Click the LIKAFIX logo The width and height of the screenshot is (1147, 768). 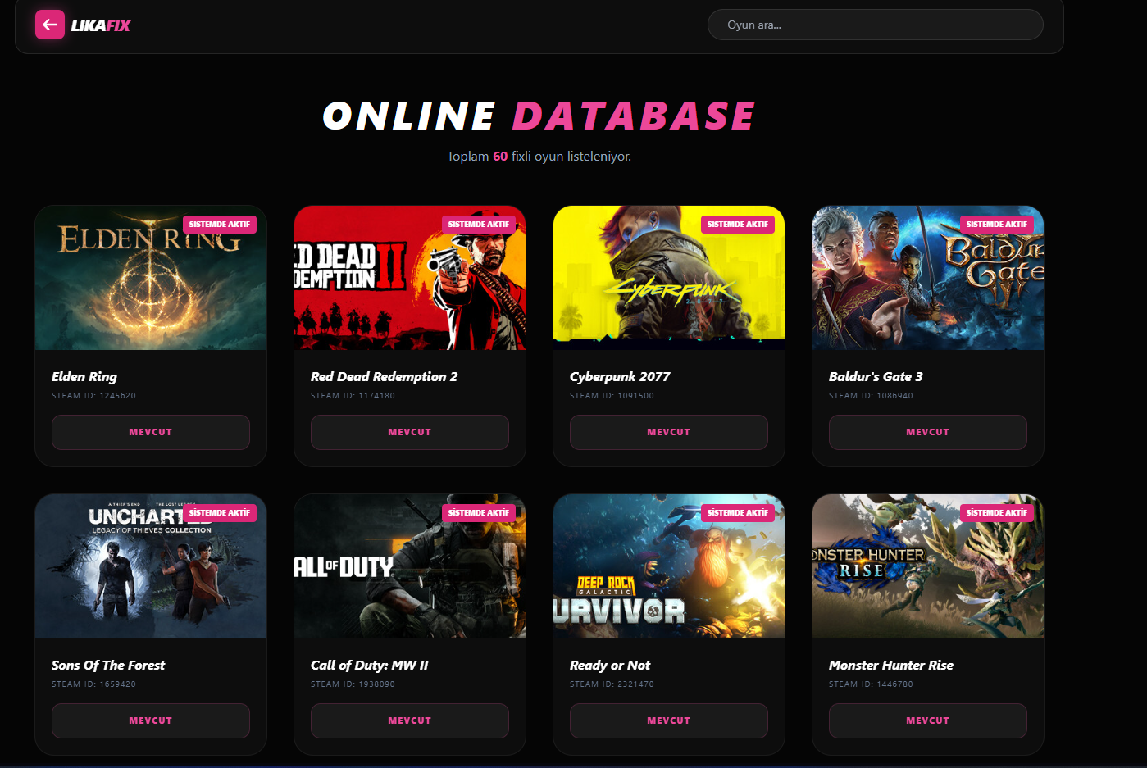[x=101, y=25]
